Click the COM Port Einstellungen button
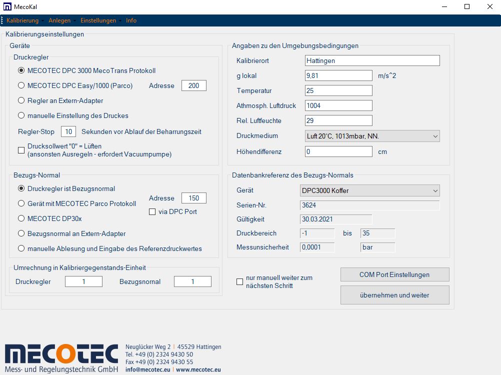501x375 pixels. (x=394, y=274)
